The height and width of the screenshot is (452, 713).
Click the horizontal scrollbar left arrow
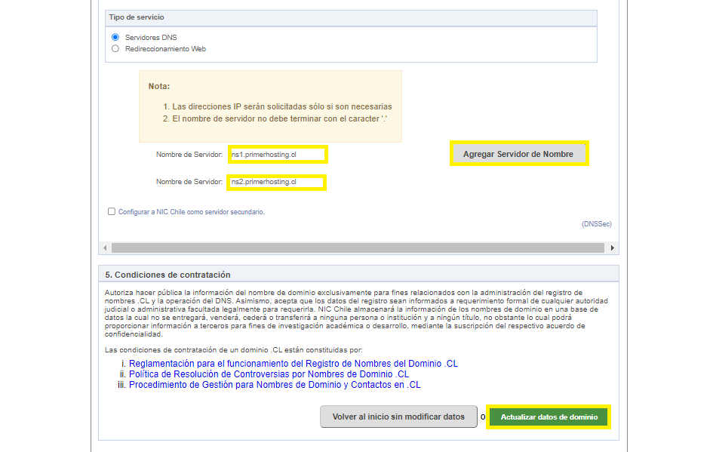tap(105, 248)
